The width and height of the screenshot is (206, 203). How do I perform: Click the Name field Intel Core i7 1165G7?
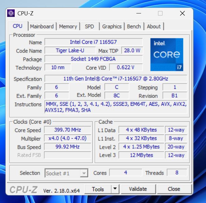[x=93, y=42]
